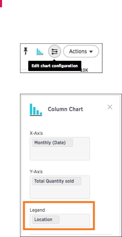Click the X-Axis label
Image resolution: width=122 pixels, height=237 pixels.
(36, 133)
